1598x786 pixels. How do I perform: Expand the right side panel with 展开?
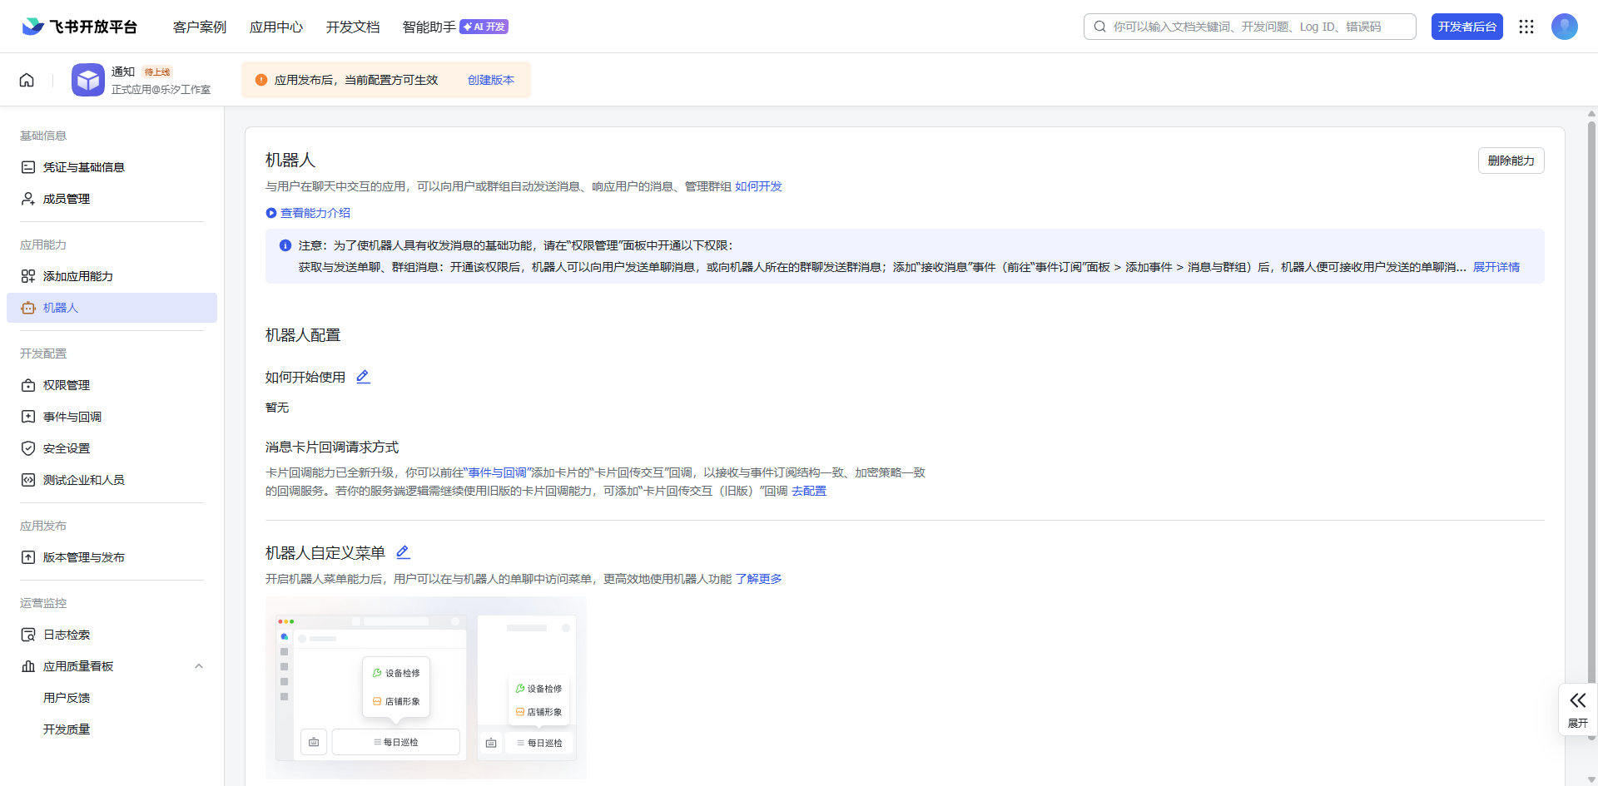[x=1577, y=709]
